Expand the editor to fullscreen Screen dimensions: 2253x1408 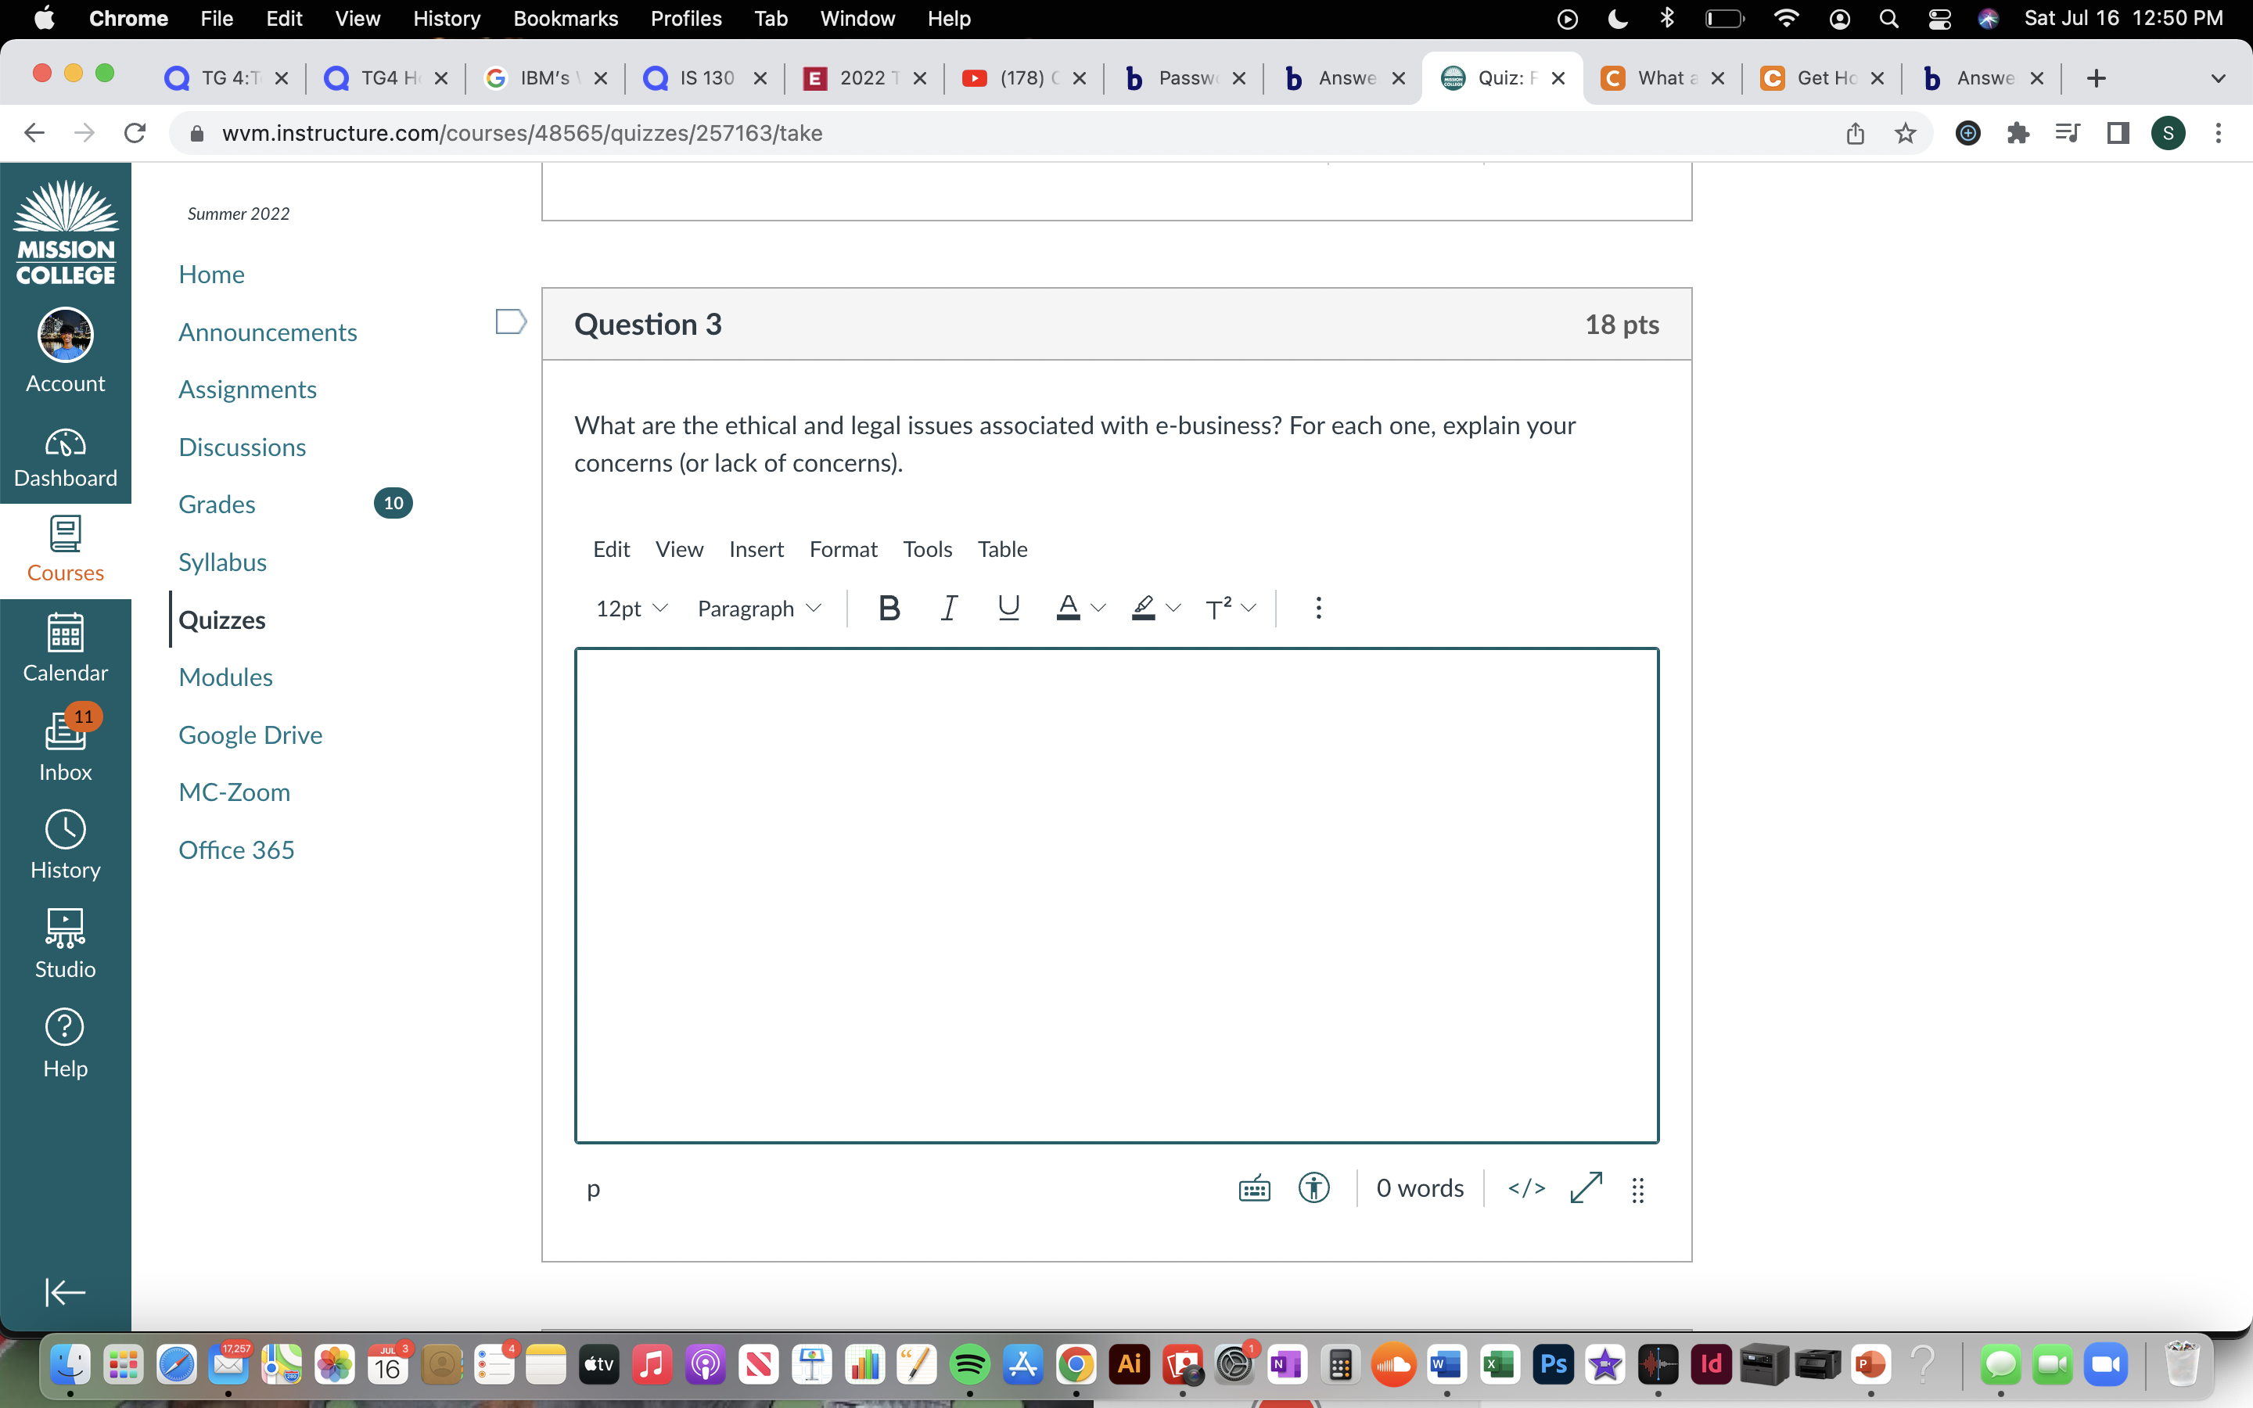coord(1585,1189)
